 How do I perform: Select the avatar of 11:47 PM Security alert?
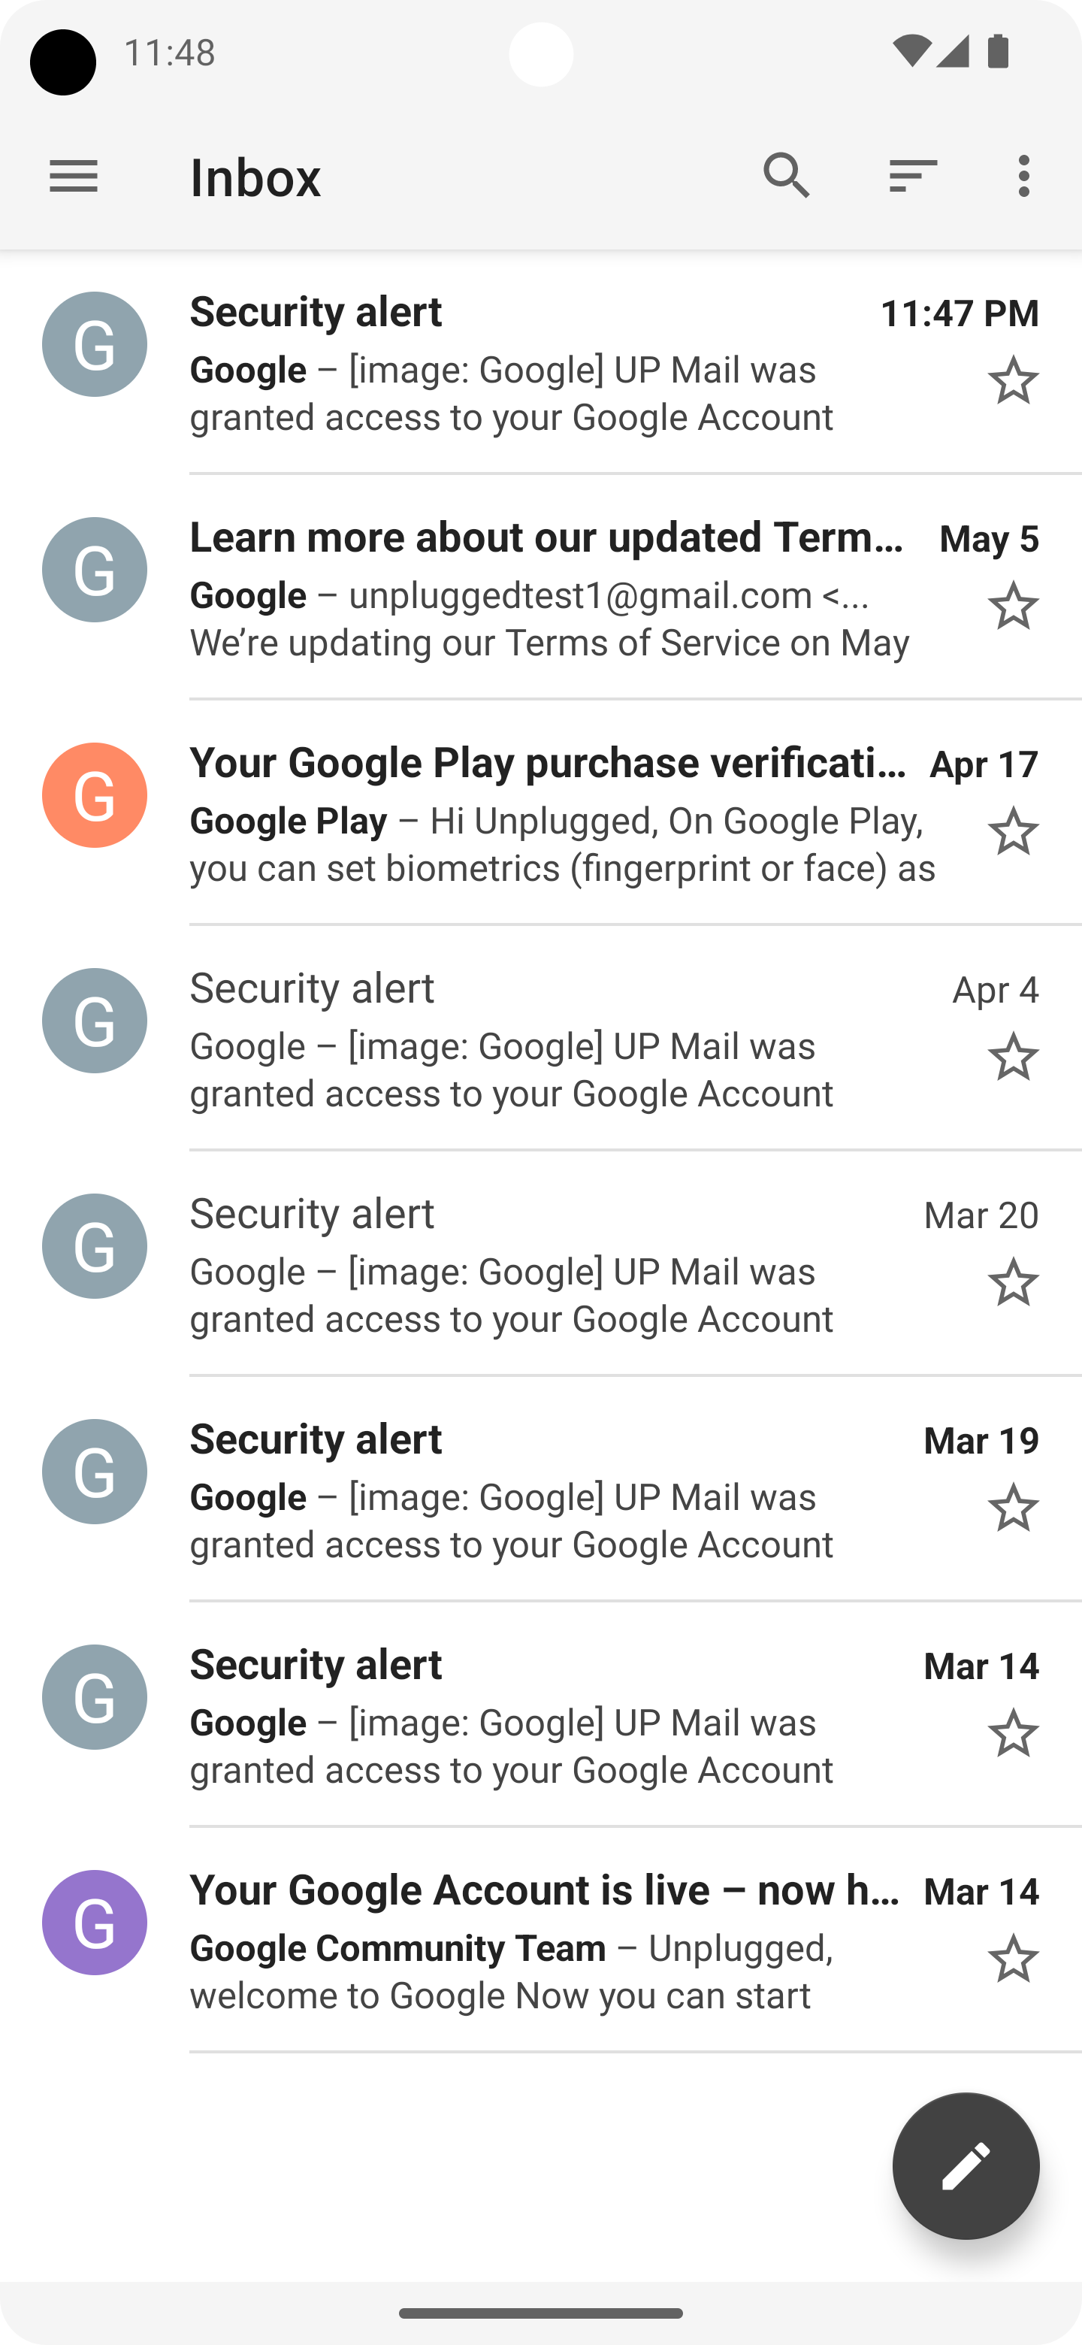[x=95, y=344]
